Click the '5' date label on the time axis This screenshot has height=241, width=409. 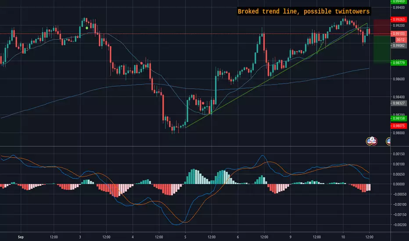(185, 237)
